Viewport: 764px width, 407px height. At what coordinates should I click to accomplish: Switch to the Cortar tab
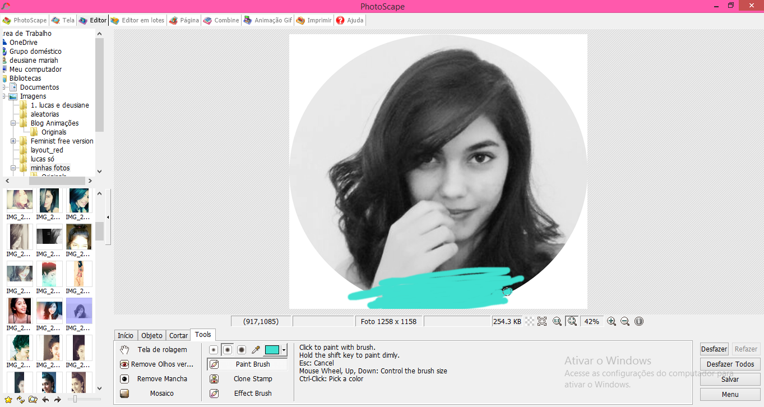coord(179,335)
